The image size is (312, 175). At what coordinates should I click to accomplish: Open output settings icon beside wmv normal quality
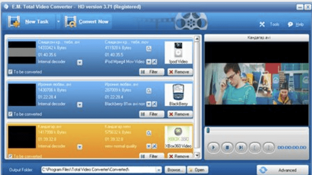[x=155, y=146]
